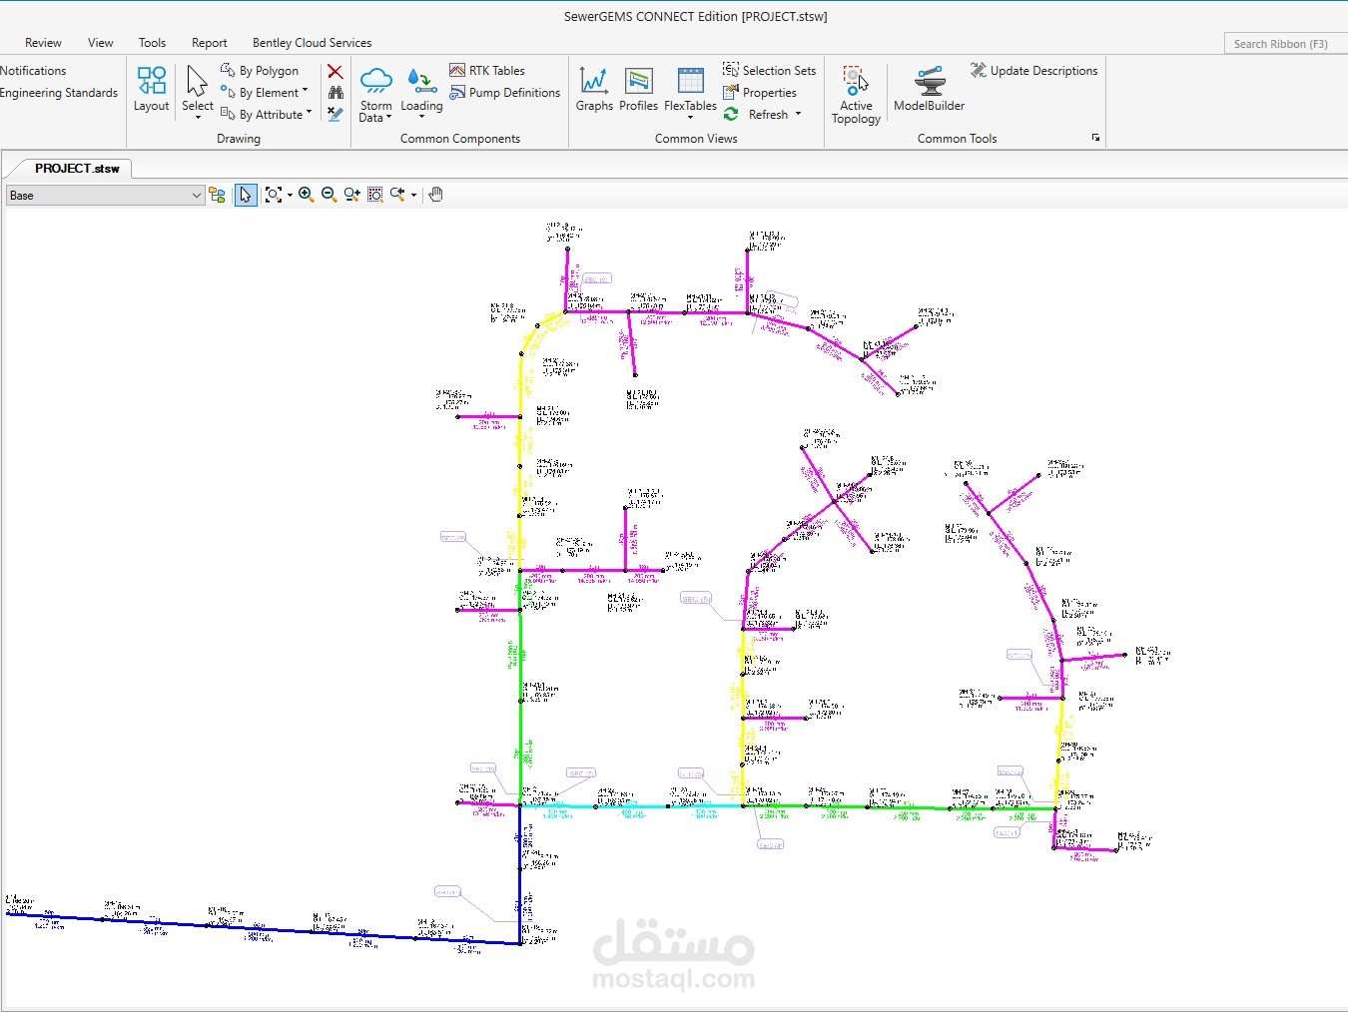Click the Zoom Extents icon
This screenshot has width=1348, height=1013.
point(274,195)
